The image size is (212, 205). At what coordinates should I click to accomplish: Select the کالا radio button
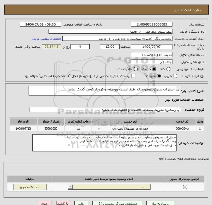pyautogui.click(x=168, y=69)
